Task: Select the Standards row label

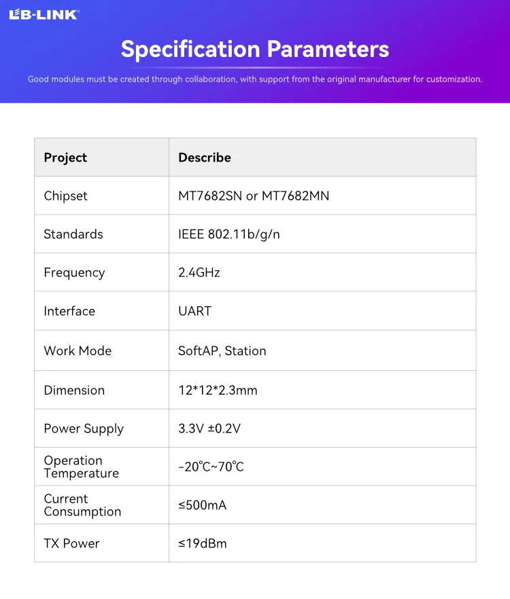Action: (73, 234)
